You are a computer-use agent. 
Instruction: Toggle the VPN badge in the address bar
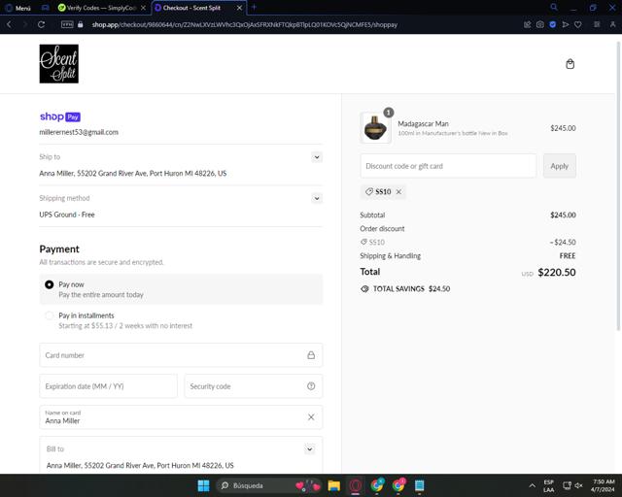67,24
